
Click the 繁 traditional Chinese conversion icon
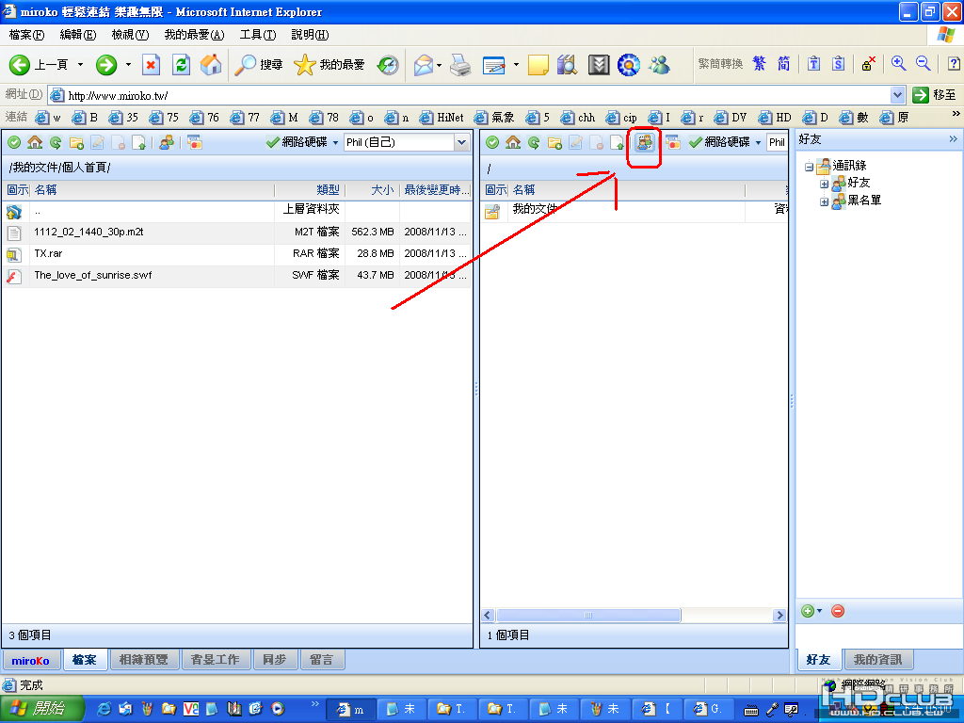[x=760, y=63]
